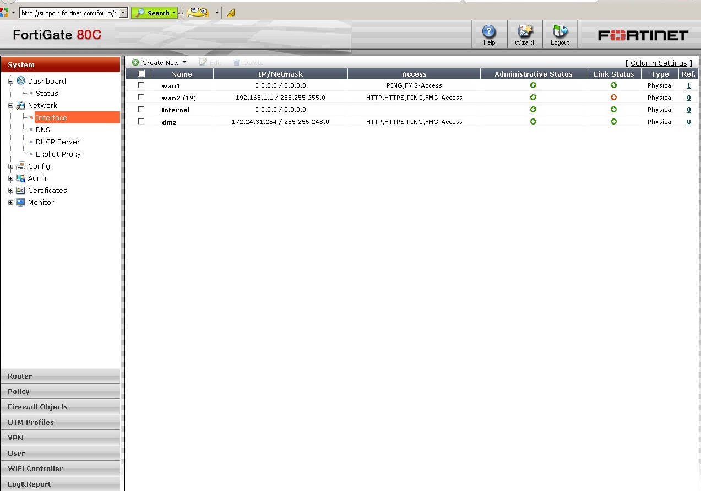Open the Policy menu section
The image size is (701, 491).
[61, 391]
